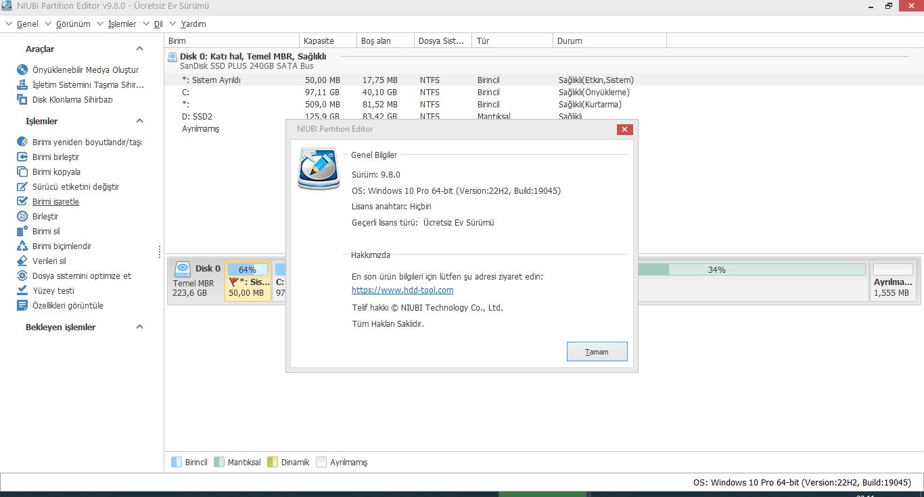Viewport: 924px width, 497px height.
Task: Select the 509,0 MB recovery partition row
Action: coord(544,104)
